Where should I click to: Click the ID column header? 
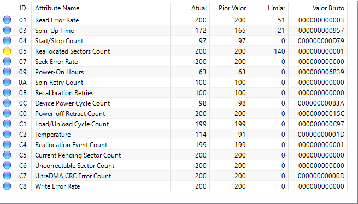(x=22, y=8)
